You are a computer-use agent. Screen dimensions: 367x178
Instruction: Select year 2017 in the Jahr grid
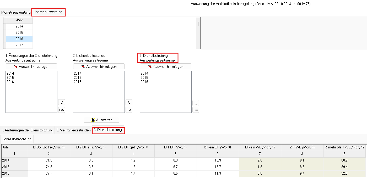point(19,45)
